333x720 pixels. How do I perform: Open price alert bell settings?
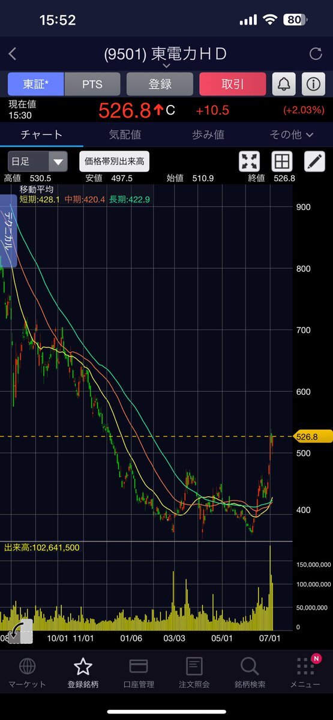(x=284, y=85)
